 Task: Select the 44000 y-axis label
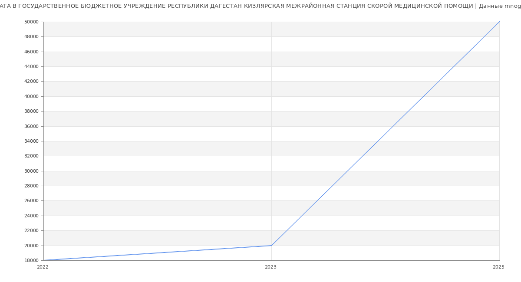[32, 66]
